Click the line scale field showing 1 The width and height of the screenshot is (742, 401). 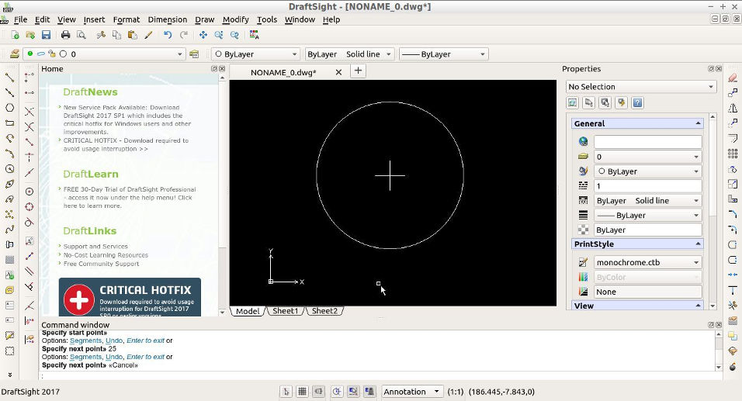point(648,186)
